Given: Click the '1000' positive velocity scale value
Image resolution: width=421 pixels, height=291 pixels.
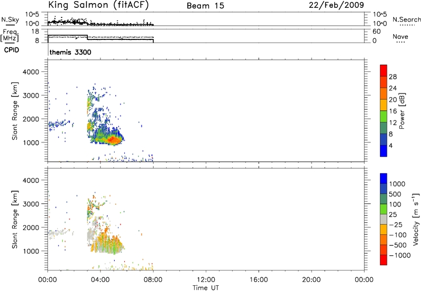Looking at the screenshot, I should pos(397,184).
